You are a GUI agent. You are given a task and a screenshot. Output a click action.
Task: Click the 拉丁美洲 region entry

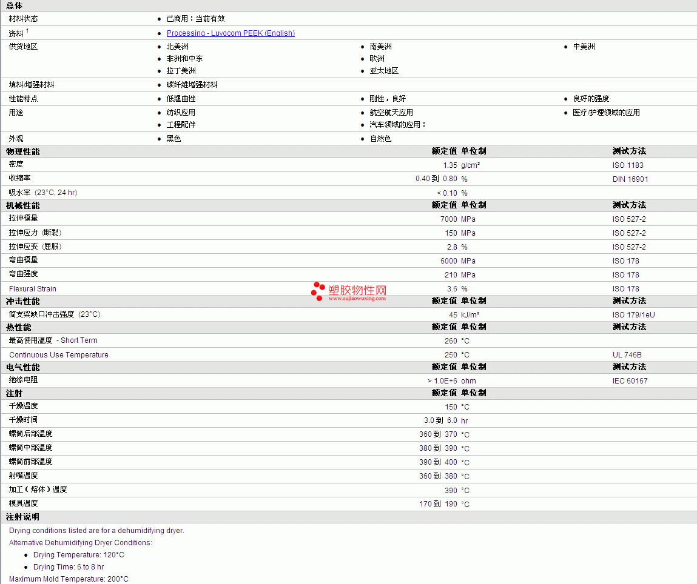coord(181,70)
